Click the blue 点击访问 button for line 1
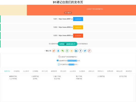The height and width of the screenshot is (102, 136). click(x=78, y=19)
